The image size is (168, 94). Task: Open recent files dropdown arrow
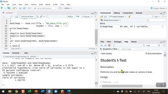[x=17, y=8]
